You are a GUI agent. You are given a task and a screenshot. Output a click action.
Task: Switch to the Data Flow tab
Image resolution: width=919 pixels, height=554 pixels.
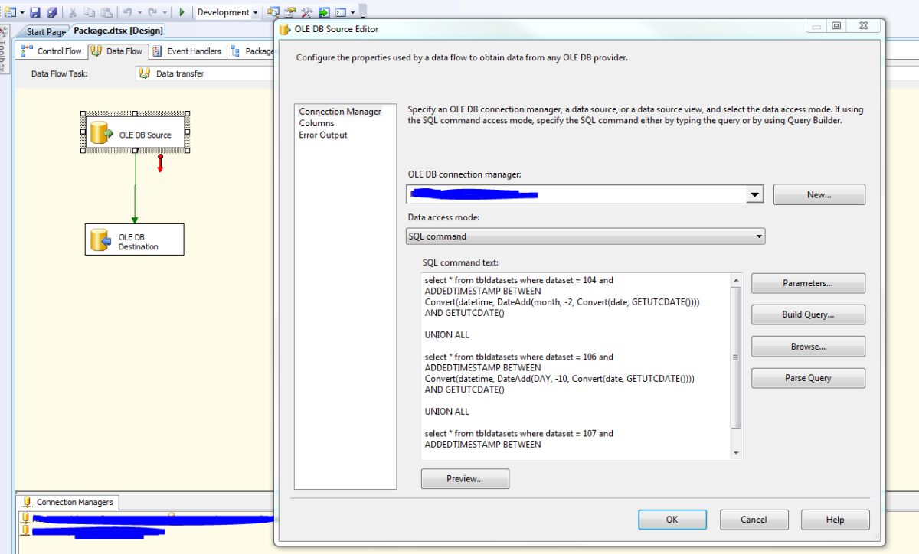(117, 51)
